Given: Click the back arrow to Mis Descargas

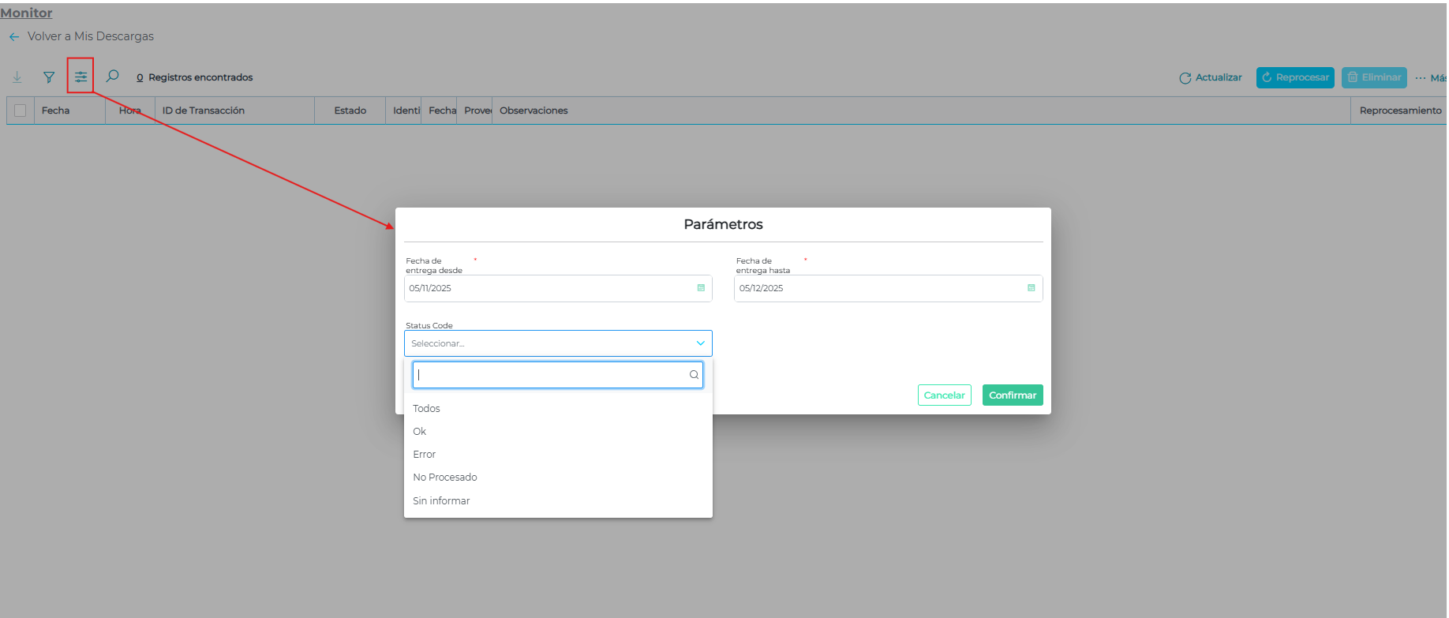Looking at the screenshot, I should coord(14,37).
